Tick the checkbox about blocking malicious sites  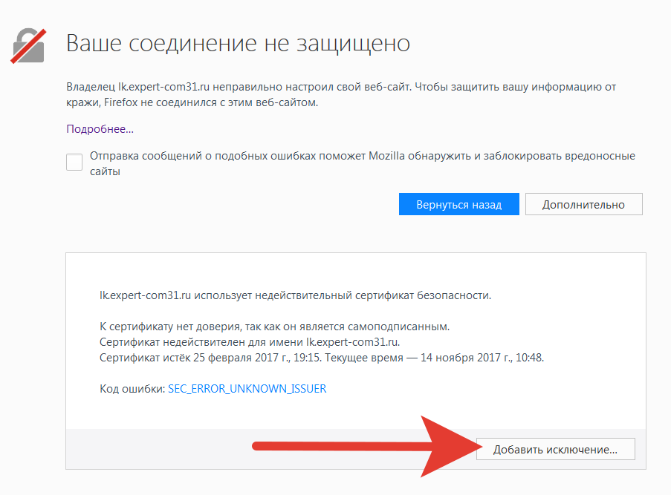(x=74, y=161)
